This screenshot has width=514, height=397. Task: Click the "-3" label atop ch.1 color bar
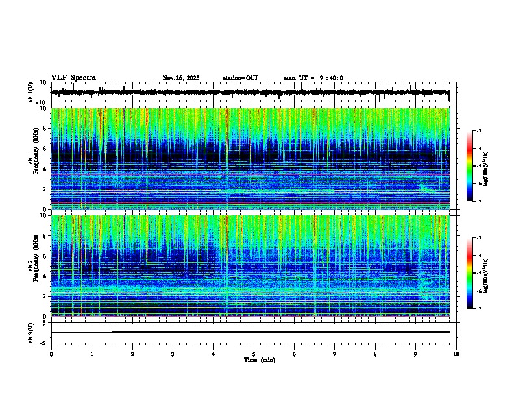478,130
